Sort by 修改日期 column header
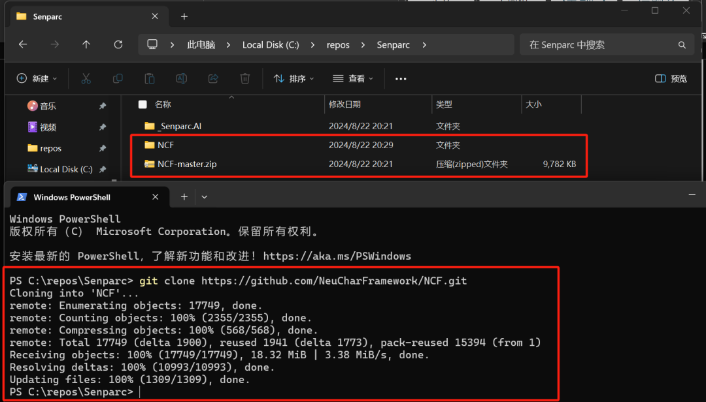Image resolution: width=706 pixels, height=402 pixels. coord(345,104)
